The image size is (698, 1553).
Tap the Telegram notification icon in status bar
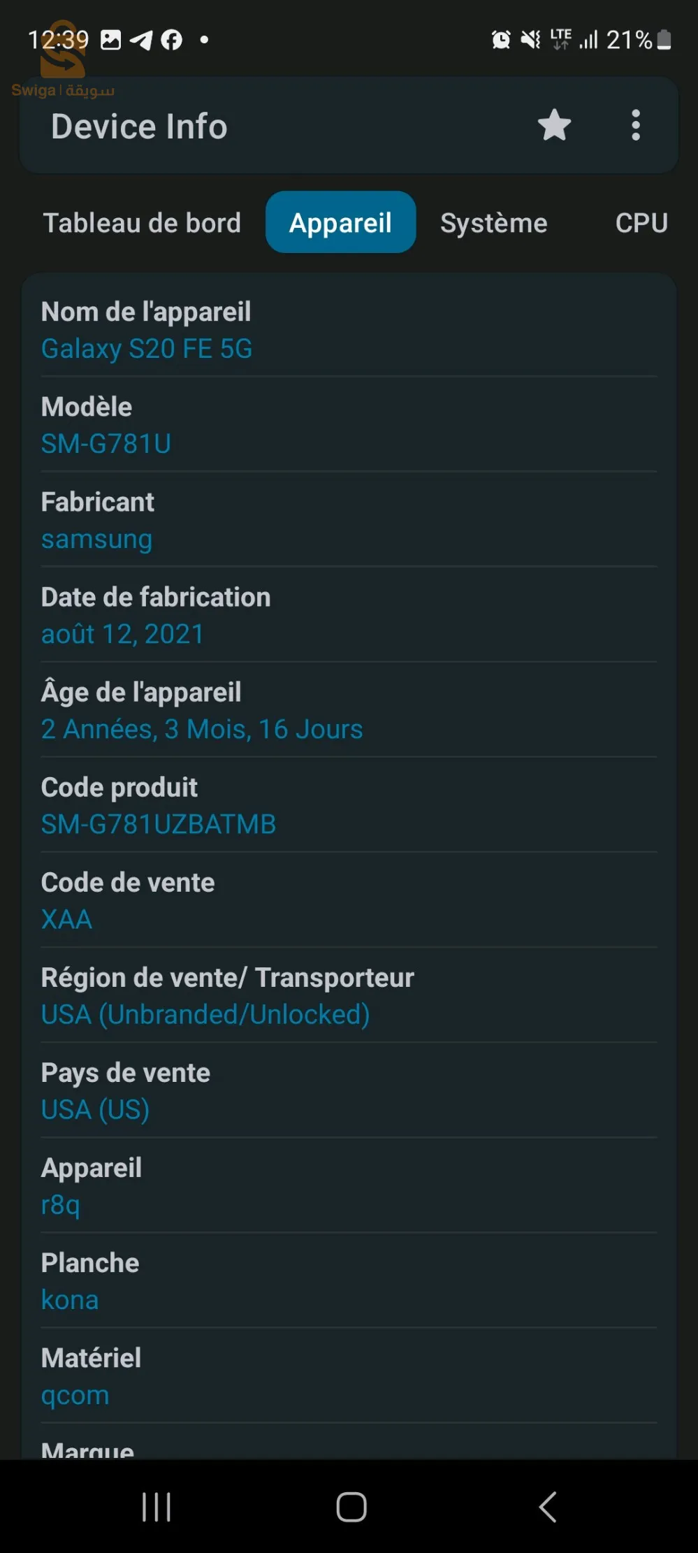[x=141, y=40]
